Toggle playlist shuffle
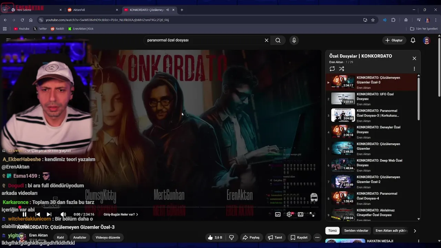The image size is (441, 248). pos(341,69)
